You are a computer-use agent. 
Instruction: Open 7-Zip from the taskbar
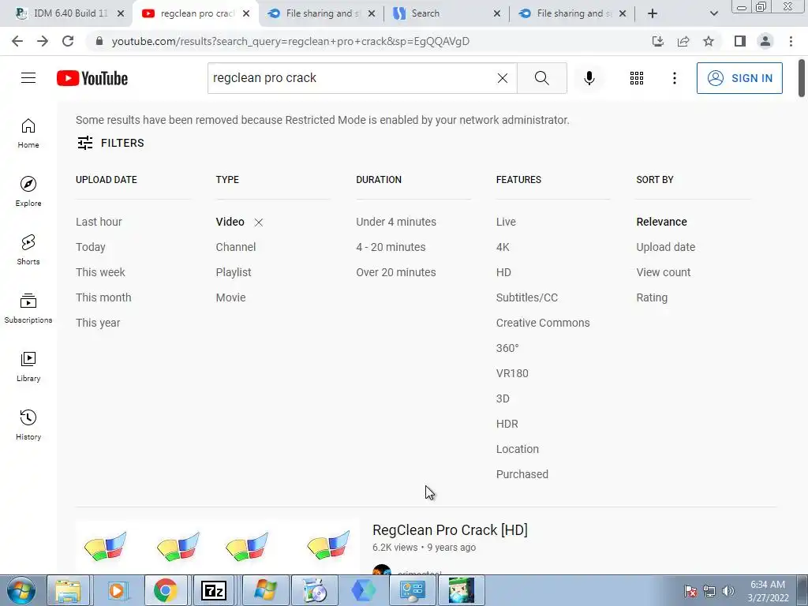[x=214, y=590]
